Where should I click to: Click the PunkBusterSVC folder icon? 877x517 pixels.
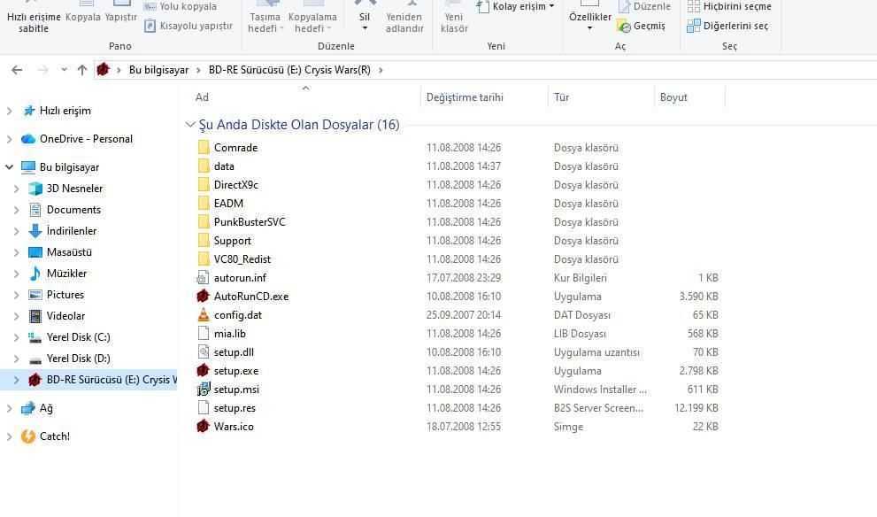[x=204, y=221]
